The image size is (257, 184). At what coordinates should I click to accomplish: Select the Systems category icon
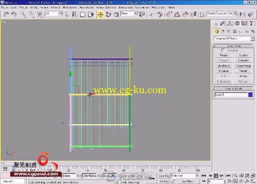click(253, 31)
